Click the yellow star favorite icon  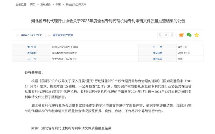[196, 35]
